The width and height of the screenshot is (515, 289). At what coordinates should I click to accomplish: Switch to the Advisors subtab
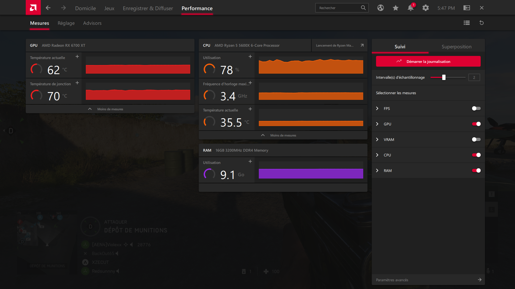coord(92,23)
